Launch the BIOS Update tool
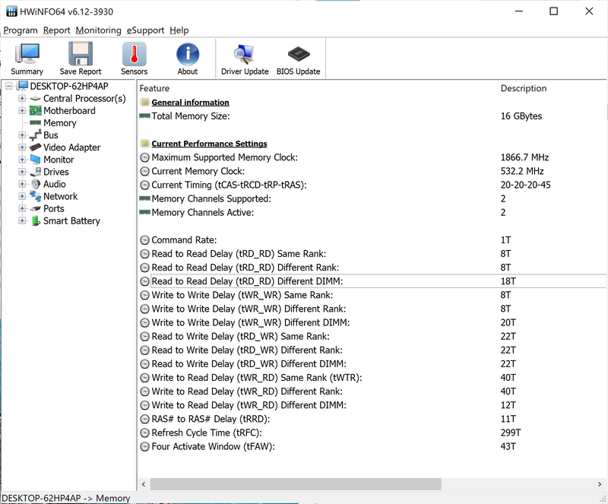This screenshot has height=504, width=608. (299, 54)
